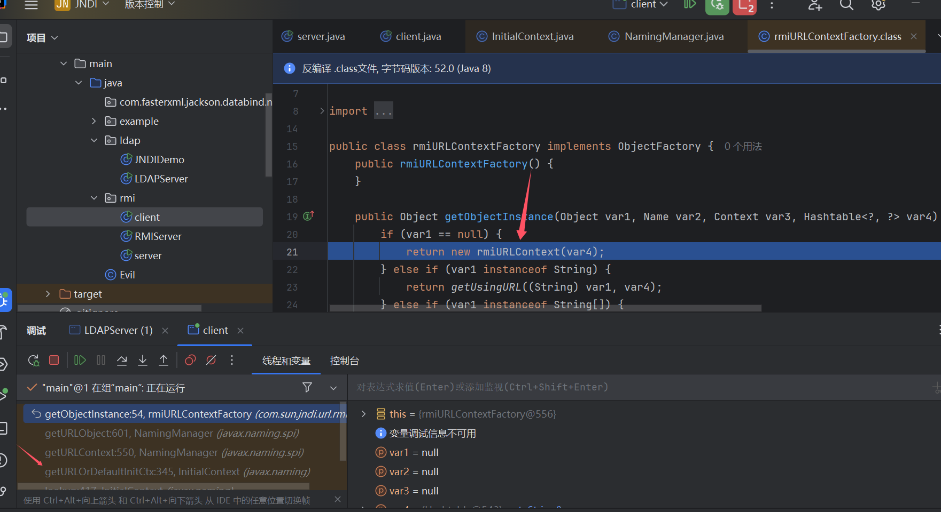
Task: Open the client run configuration dropdown
Action: tap(640, 5)
